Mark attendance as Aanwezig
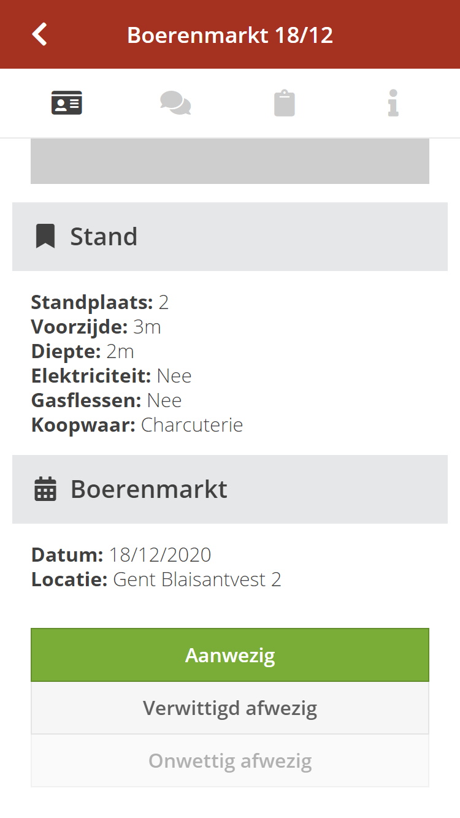Viewport: 460px width, 818px height. pyautogui.click(x=230, y=655)
